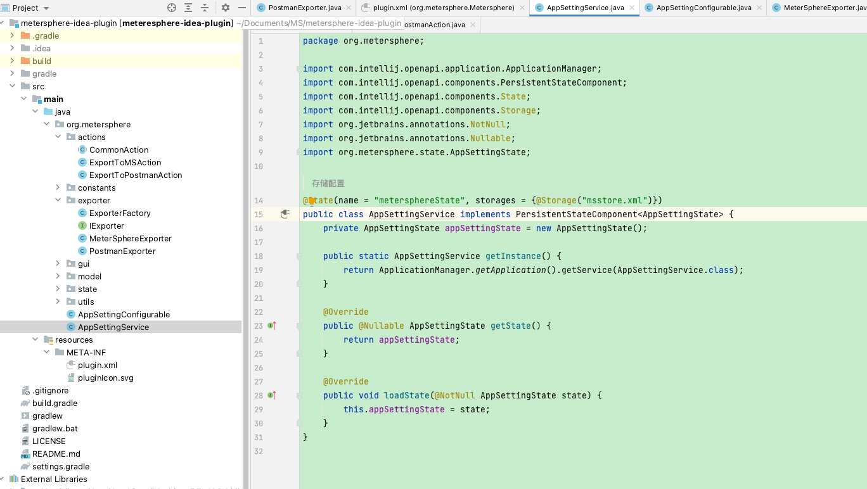Open the IExporter interface
The width and height of the screenshot is (867, 489).
pyautogui.click(x=106, y=225)
